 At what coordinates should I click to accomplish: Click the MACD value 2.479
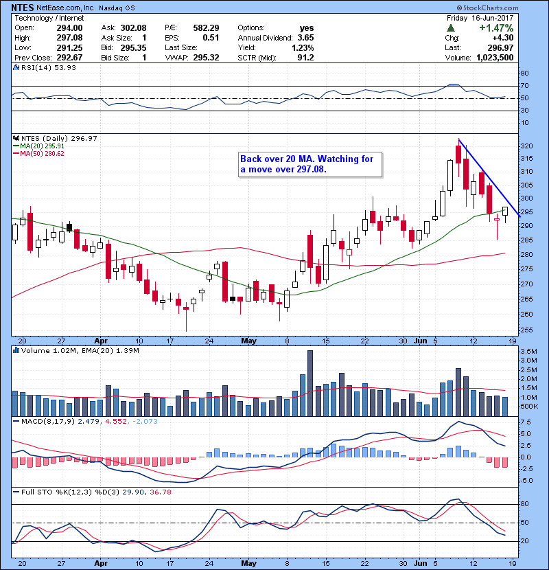point(89,422)
